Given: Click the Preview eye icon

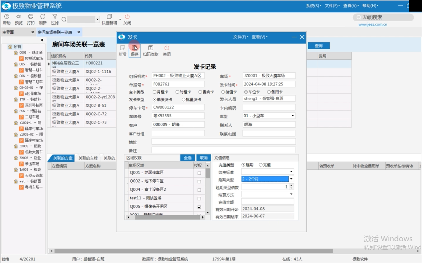Looking at the screenshot, I should click(18, 17).
